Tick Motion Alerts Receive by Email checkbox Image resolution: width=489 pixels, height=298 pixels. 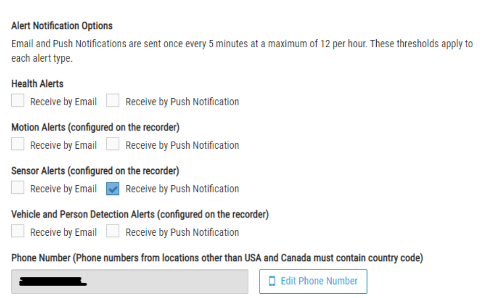coord(18,144)
